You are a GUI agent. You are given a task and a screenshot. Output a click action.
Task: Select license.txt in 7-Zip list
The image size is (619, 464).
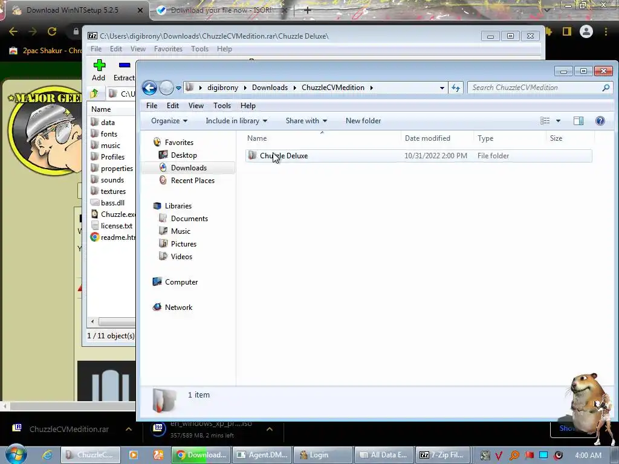coord(117,226)
